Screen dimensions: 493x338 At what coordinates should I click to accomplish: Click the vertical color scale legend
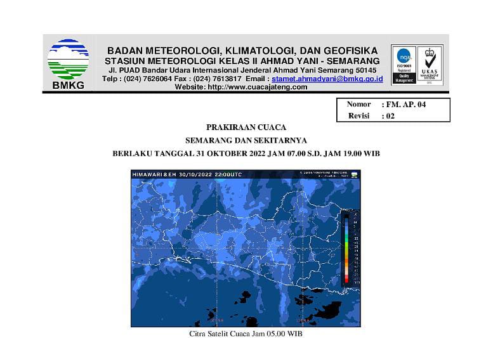[346, 247]
